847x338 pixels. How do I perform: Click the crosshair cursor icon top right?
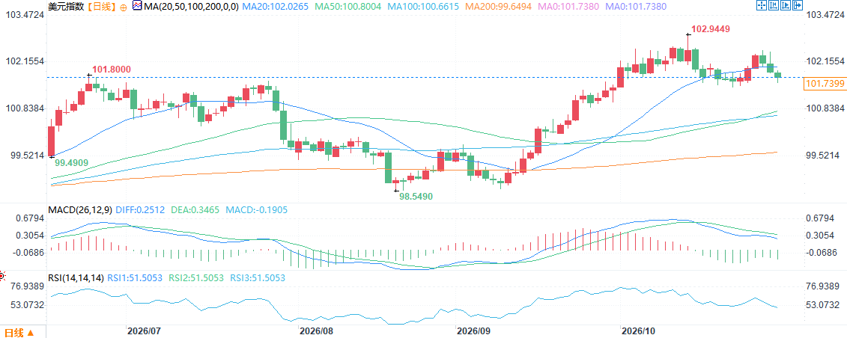[x=761, y=5]
